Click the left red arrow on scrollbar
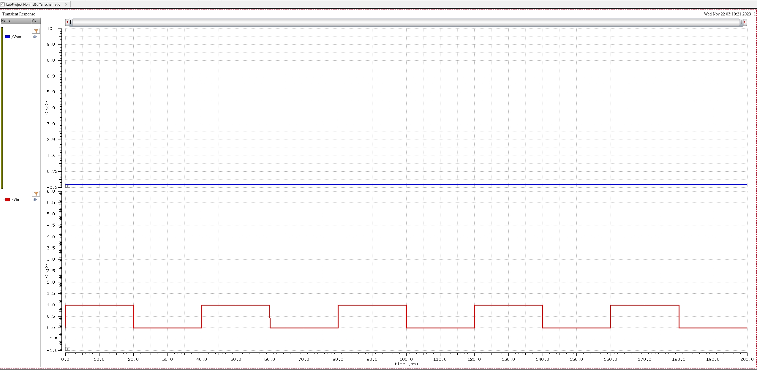This screenshot has width=757, height=370. 67,22
